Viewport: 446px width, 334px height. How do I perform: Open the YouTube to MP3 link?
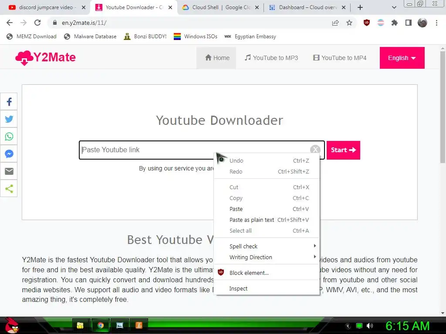(x=271, y=58)
